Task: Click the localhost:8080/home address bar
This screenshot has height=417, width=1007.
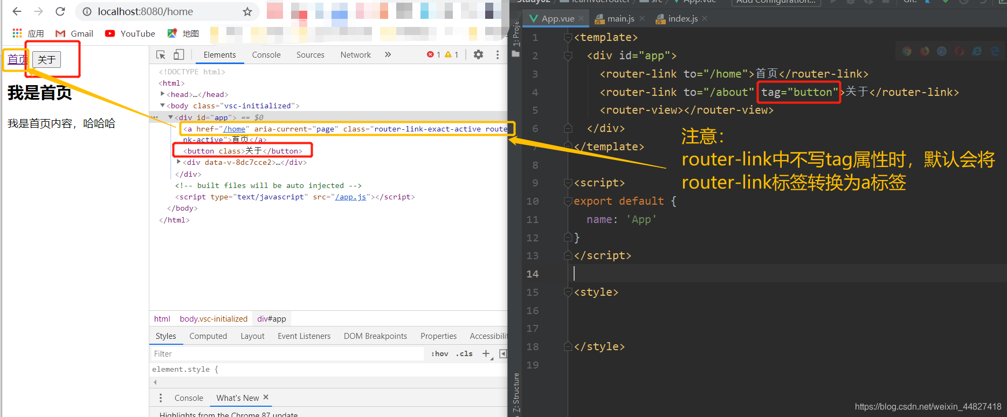Action: [x=167, y=12]
